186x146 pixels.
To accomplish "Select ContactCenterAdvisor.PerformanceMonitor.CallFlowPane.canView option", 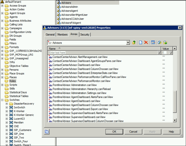I will pos(89,77).
